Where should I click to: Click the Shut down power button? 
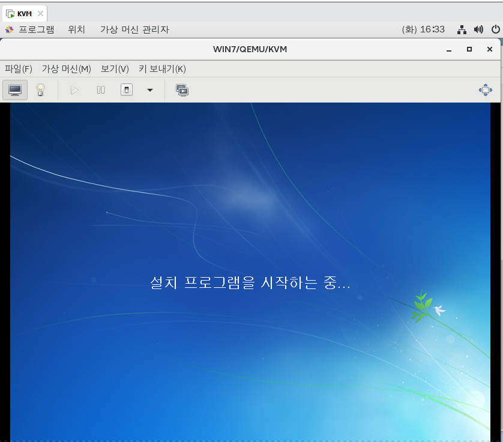(127, 90)
